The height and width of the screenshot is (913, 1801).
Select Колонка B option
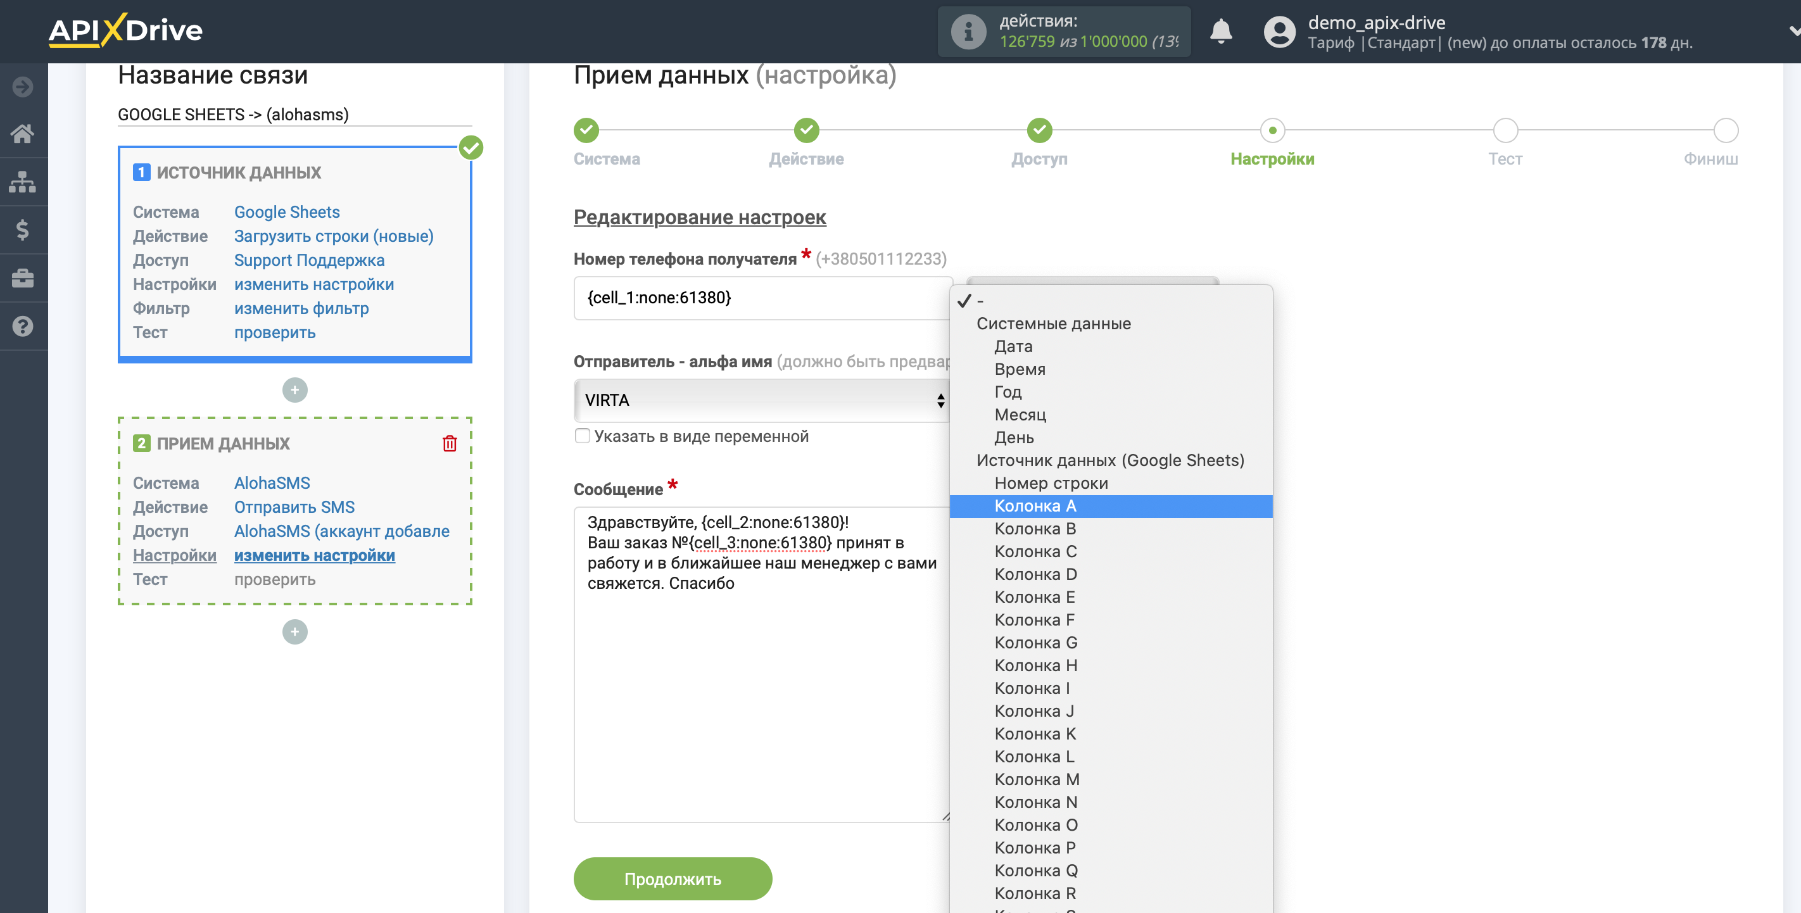(x=1111, y=529)
